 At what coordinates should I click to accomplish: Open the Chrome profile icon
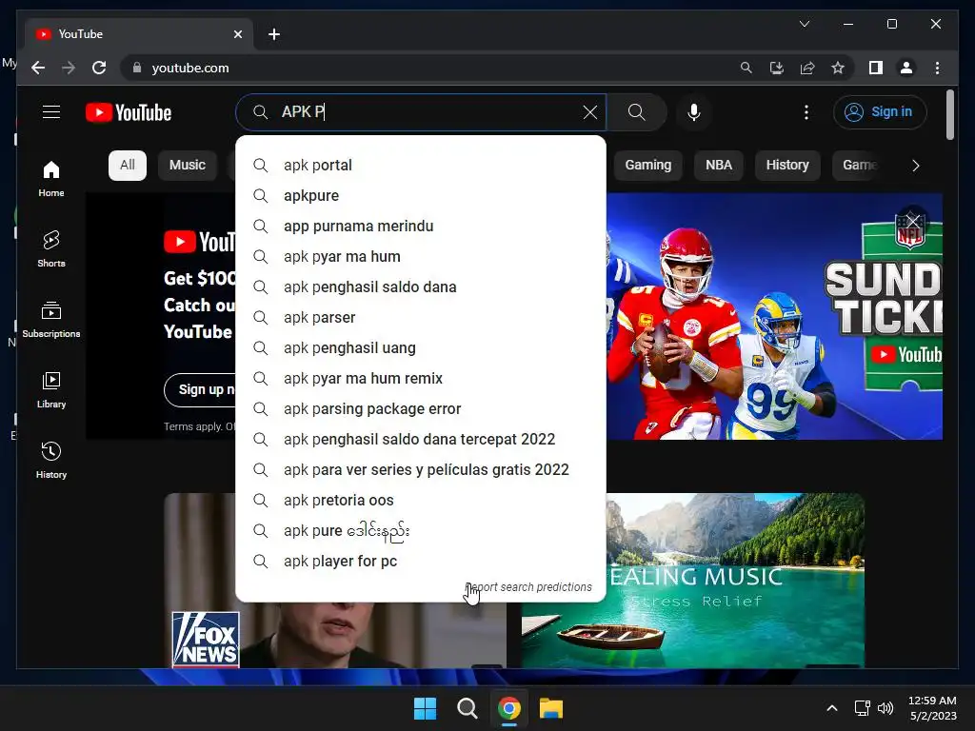pos(906,68)
